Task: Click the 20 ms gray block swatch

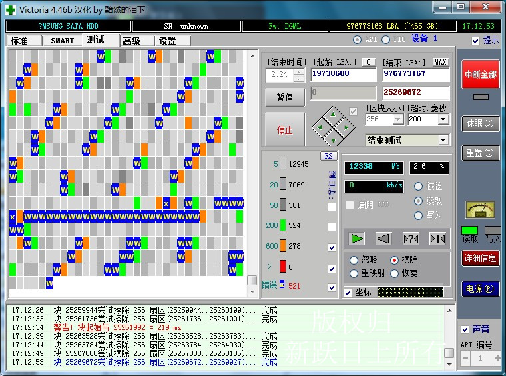Action: [283, 184]
